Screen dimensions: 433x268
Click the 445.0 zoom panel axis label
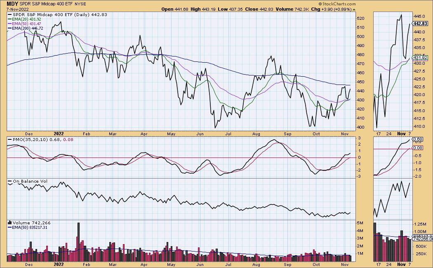point(420,16)
